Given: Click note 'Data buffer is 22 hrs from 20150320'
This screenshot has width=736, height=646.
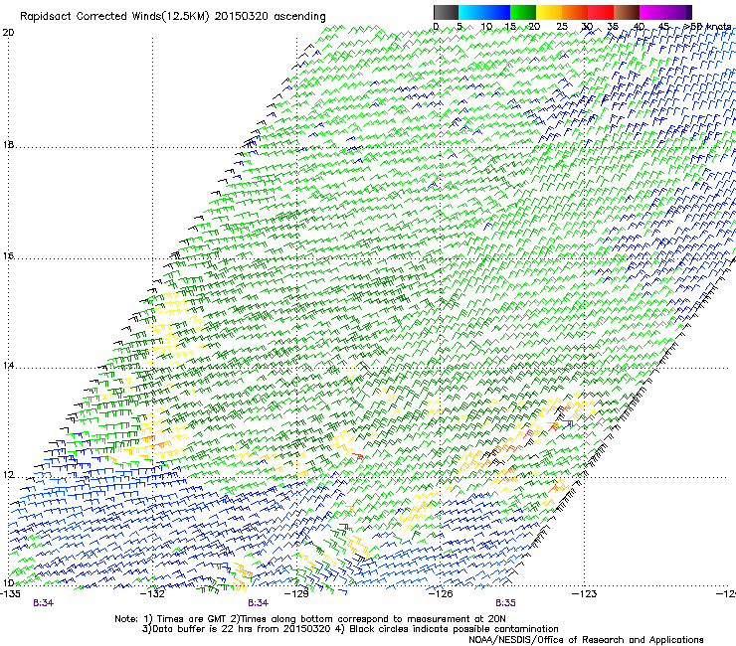Looking at the screenshot, I should 241,629.
